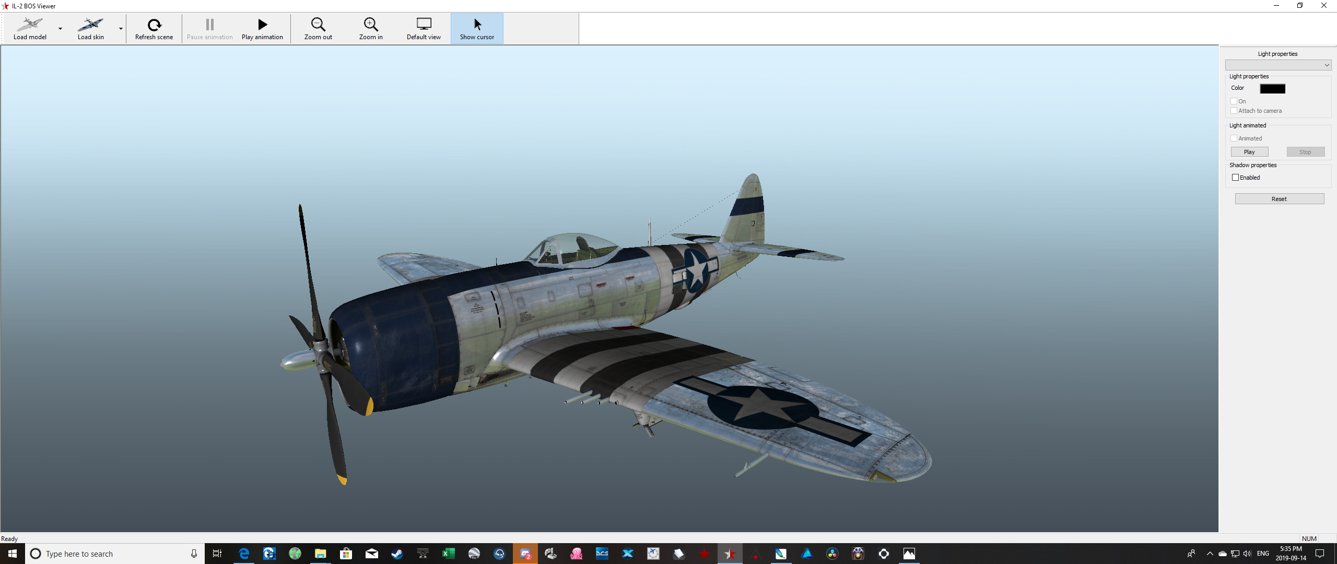Click the Reset button
The image size is (1337, 564).
coord(1279,199)
